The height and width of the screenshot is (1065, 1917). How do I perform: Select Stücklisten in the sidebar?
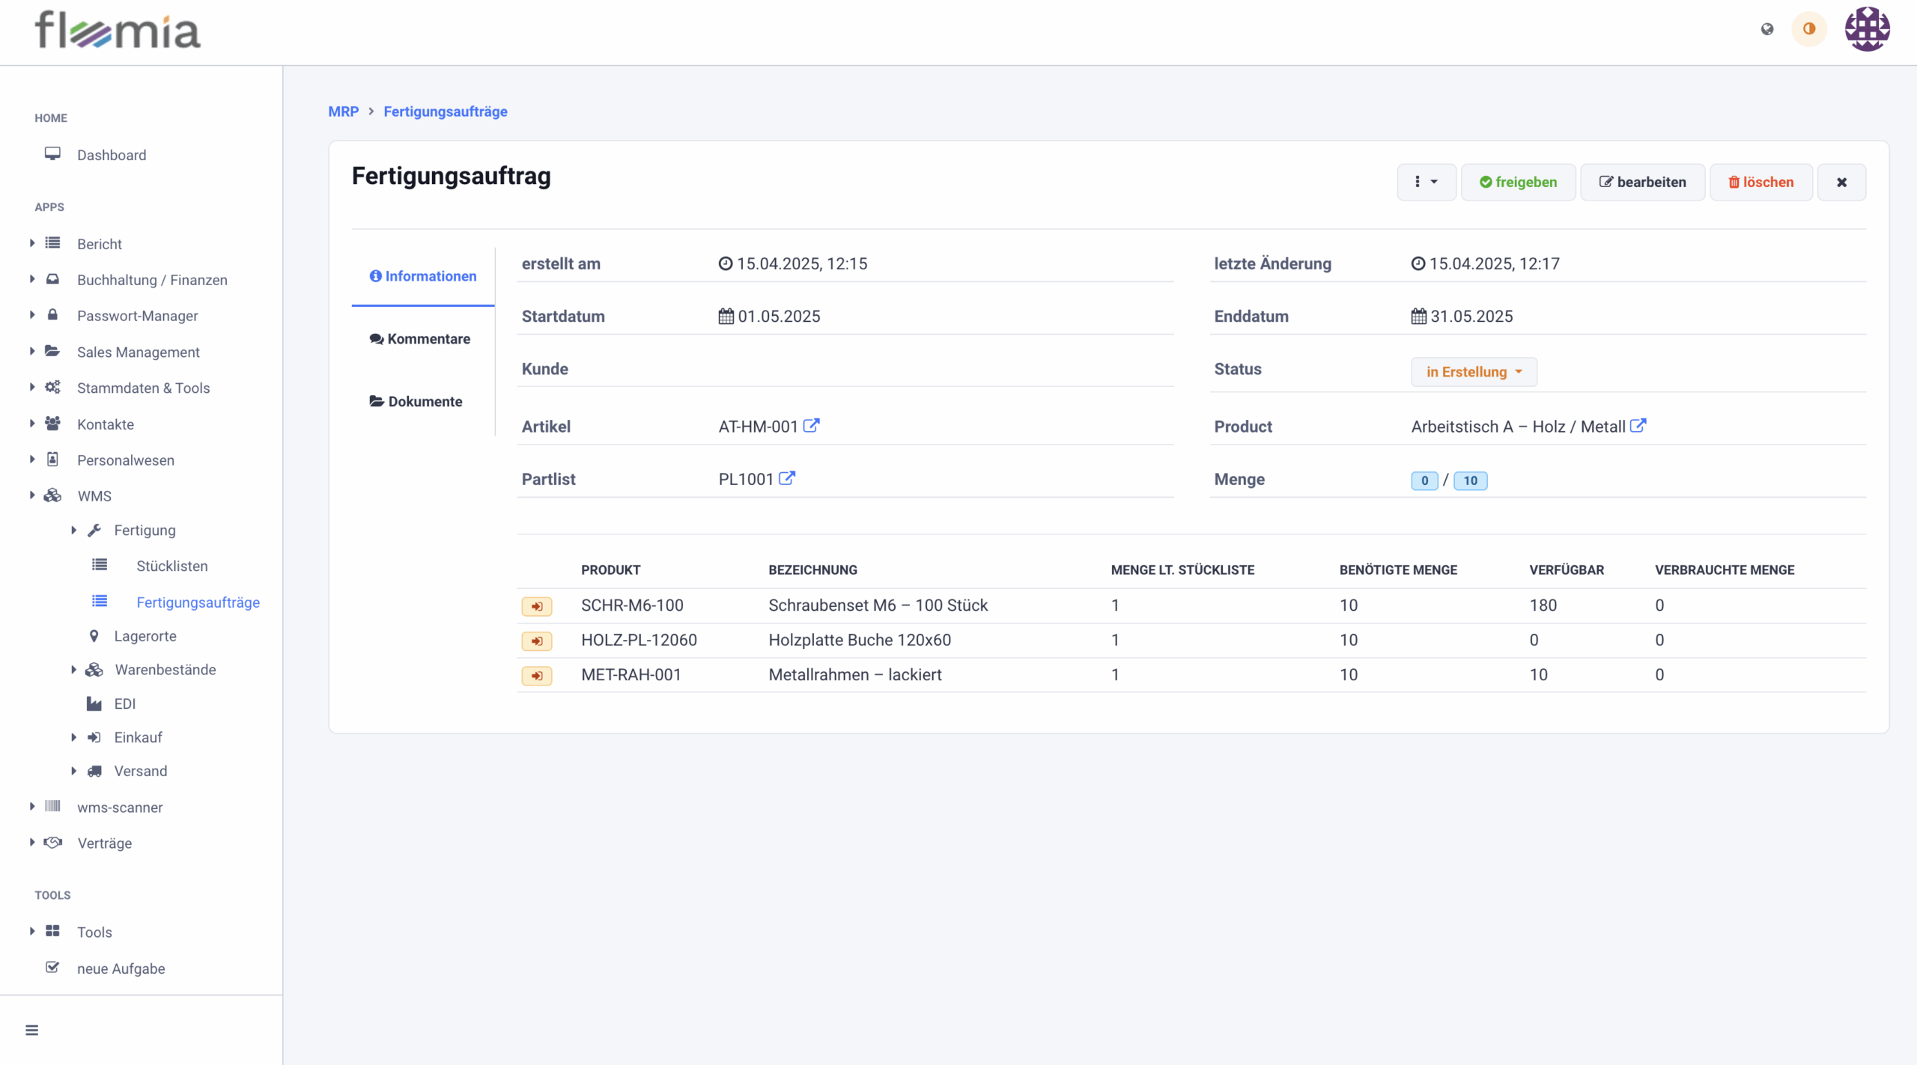(171, 567)
